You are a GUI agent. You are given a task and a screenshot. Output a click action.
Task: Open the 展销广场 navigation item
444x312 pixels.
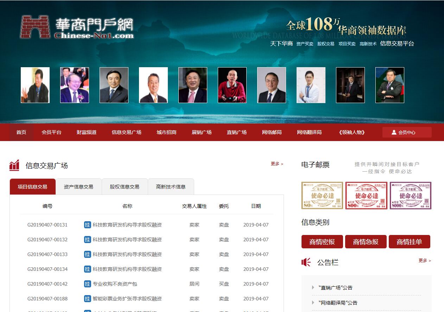[x=202, y=132]
